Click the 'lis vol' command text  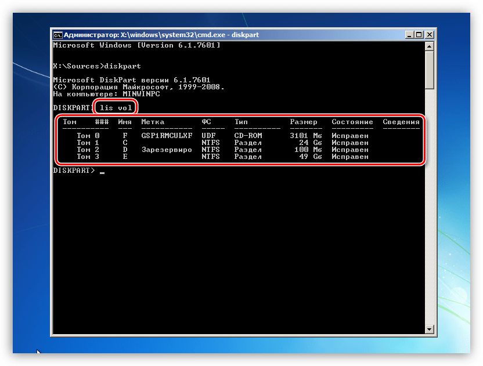point(116,108)
